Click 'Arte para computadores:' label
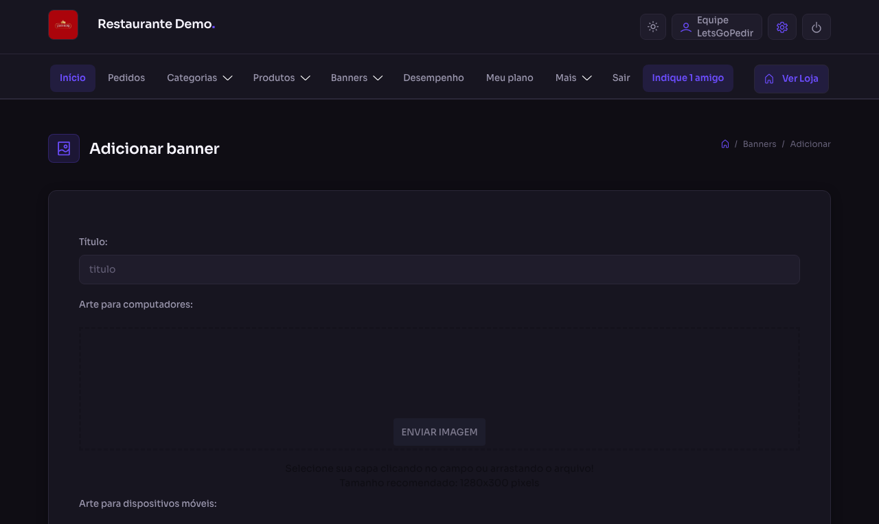Screen dimensions: 879x524 click(136, 304)
